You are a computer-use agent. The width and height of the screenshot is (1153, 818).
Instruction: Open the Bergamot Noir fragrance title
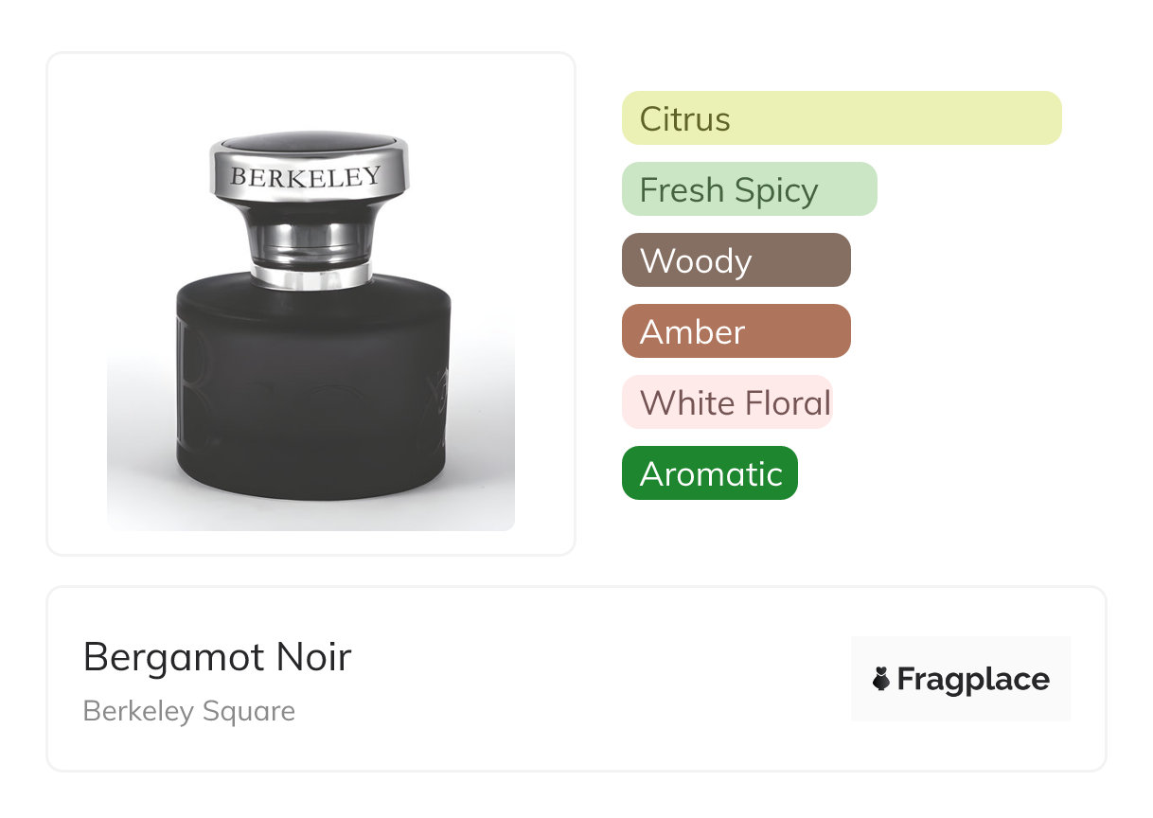(217, 657)
